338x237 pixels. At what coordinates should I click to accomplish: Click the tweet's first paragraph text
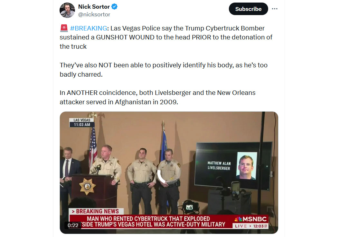(166, 37)
